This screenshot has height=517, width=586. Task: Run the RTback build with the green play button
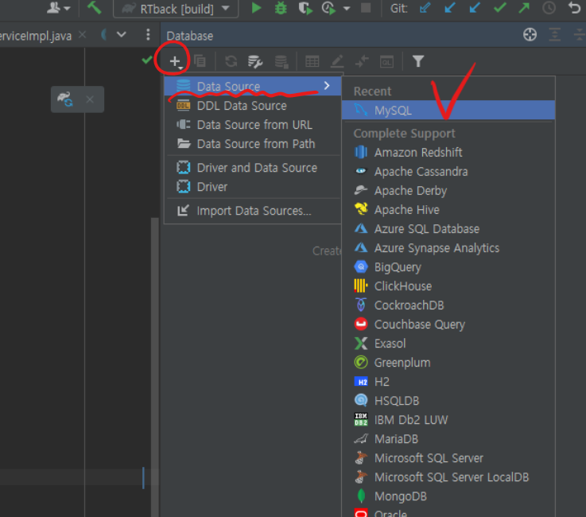pos(256,8)
